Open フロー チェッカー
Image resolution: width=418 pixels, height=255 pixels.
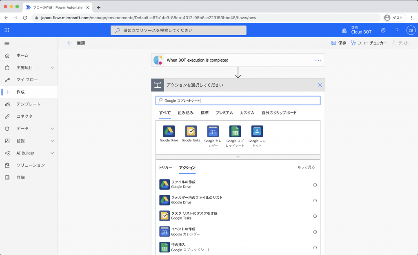click(x=369, y=43)
